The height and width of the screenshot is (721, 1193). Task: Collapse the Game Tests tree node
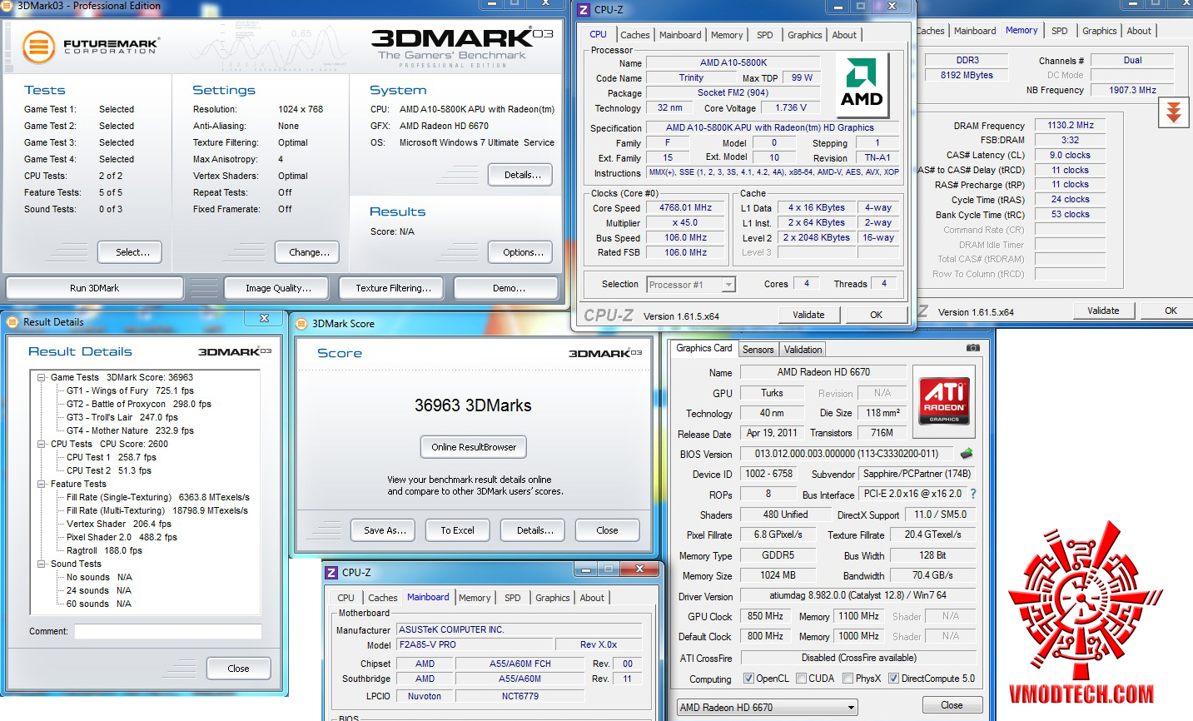41,377
